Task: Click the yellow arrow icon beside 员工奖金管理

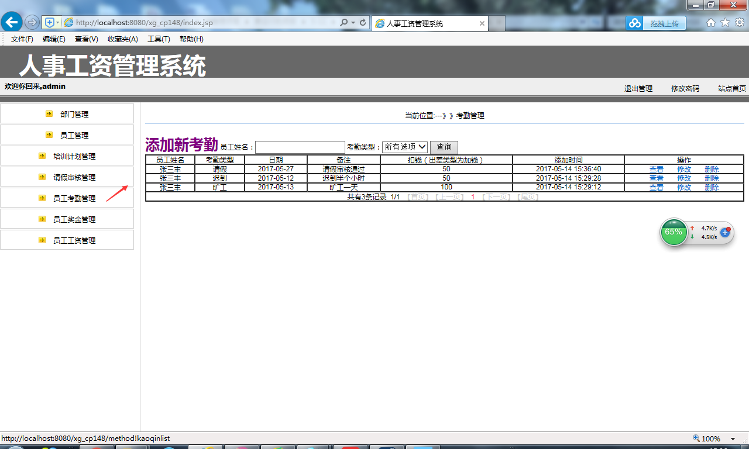Action: click(x=42, y=219)
